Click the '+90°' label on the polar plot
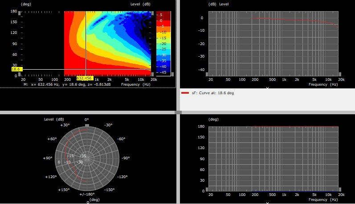The width and height of the screenshot is (355, 204). coord(48,158)
